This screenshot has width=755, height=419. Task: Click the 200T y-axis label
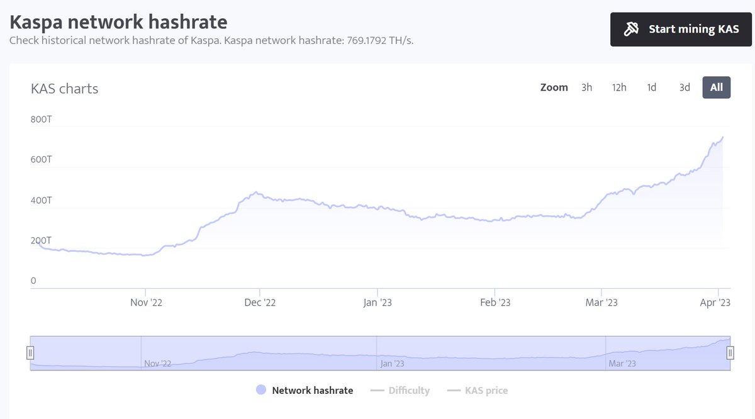point(42,240)
